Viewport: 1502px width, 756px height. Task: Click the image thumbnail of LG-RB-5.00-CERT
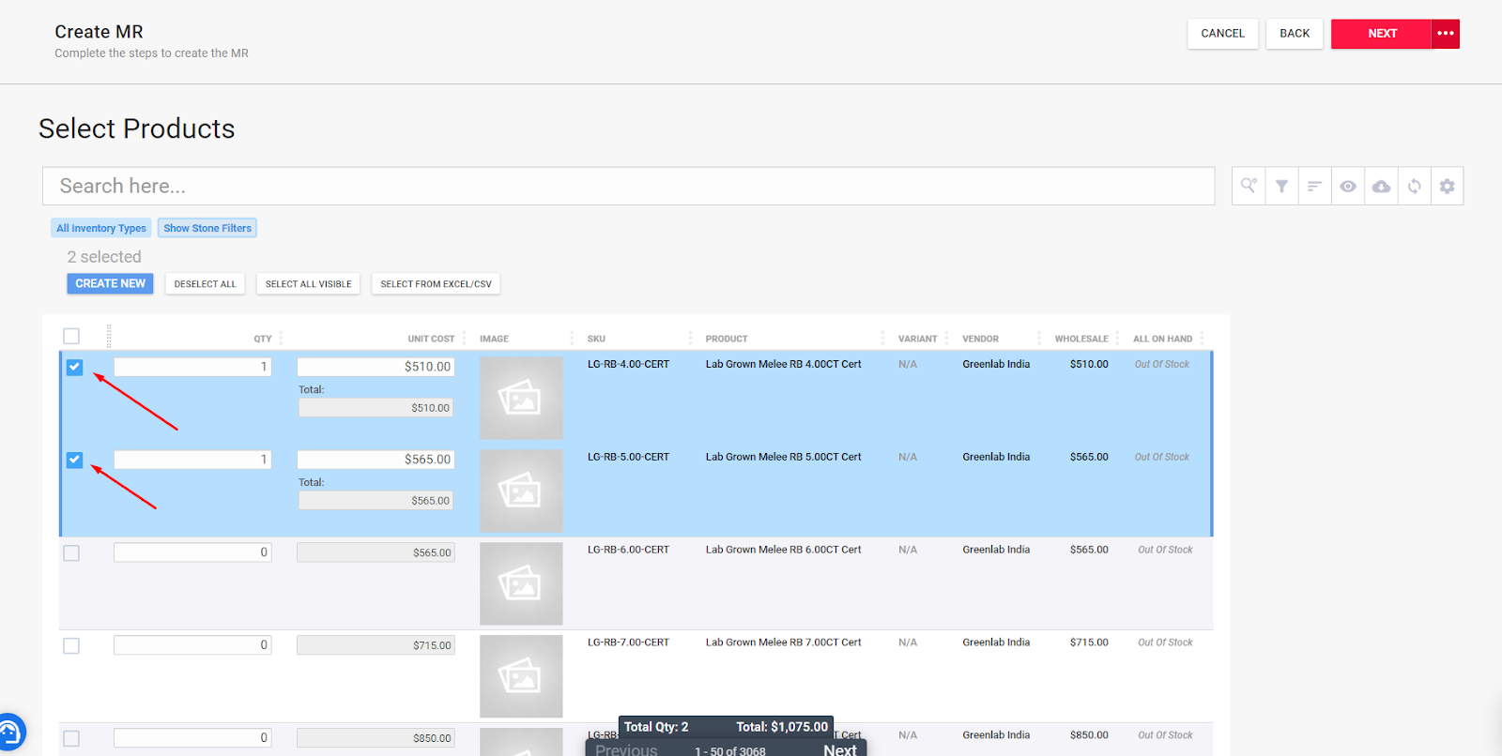521,491
